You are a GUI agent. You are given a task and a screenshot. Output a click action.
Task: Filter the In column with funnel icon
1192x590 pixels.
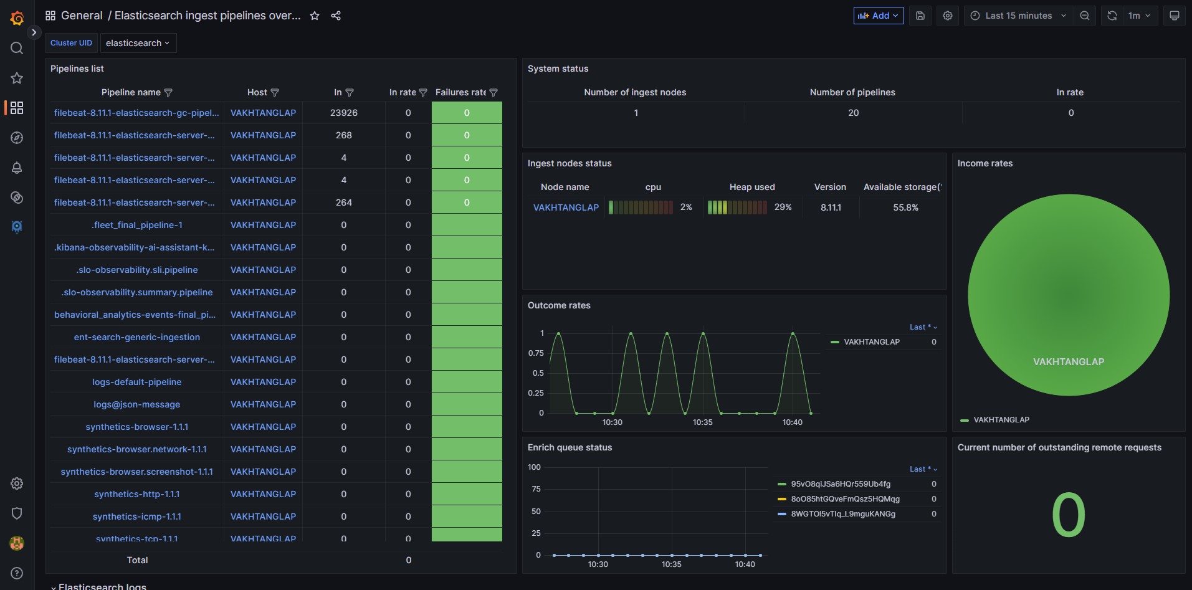tap(350, 92)
